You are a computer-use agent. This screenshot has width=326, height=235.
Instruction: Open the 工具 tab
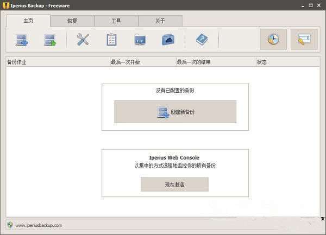click(116, 21)
